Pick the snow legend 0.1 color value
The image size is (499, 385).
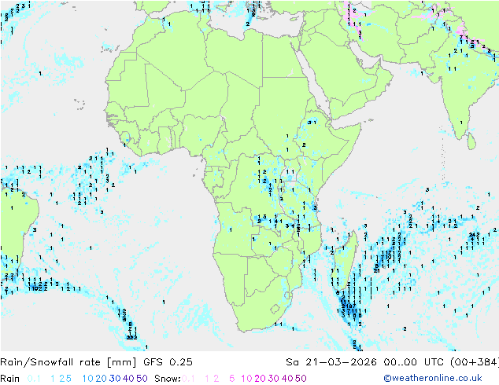pos(188,379)
